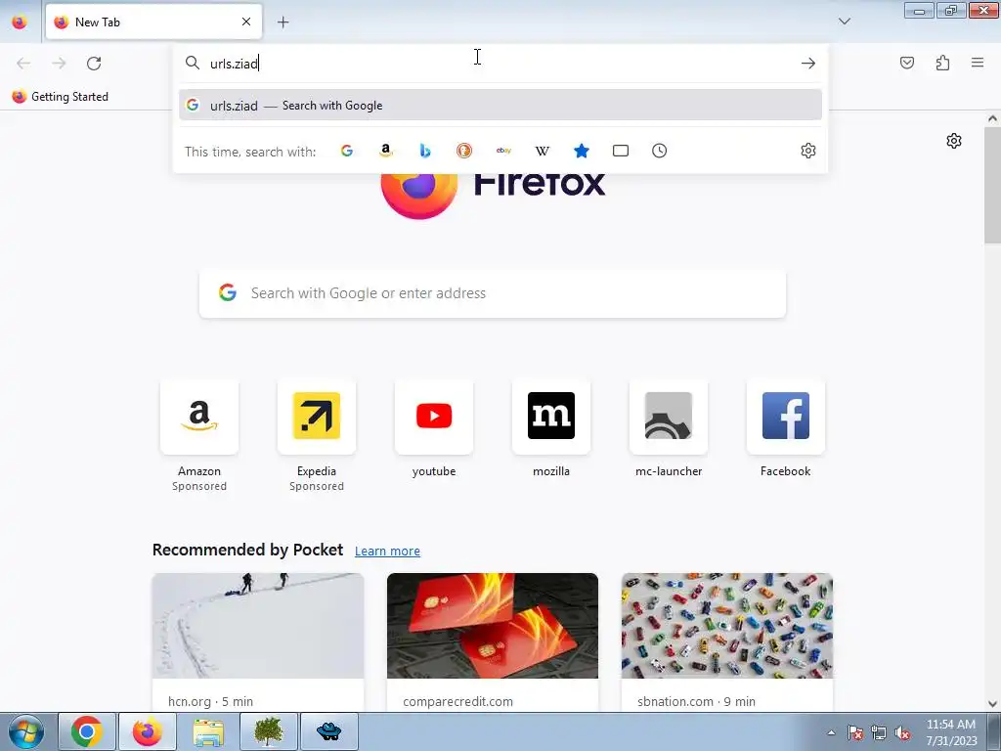The image size is (1001, 751).
Task: Open the Firefox View pinned icon
Action: click(20, 22)
